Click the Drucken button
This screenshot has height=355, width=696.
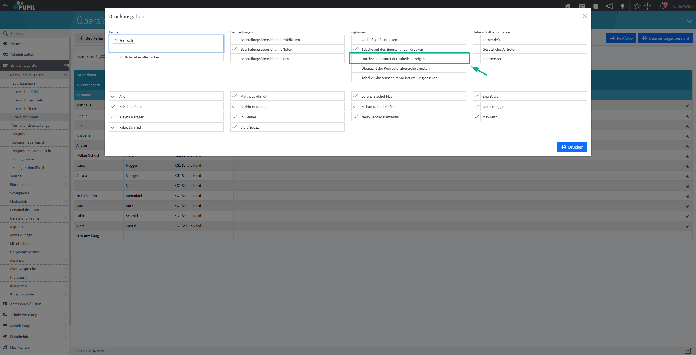(x=572, y=147)
